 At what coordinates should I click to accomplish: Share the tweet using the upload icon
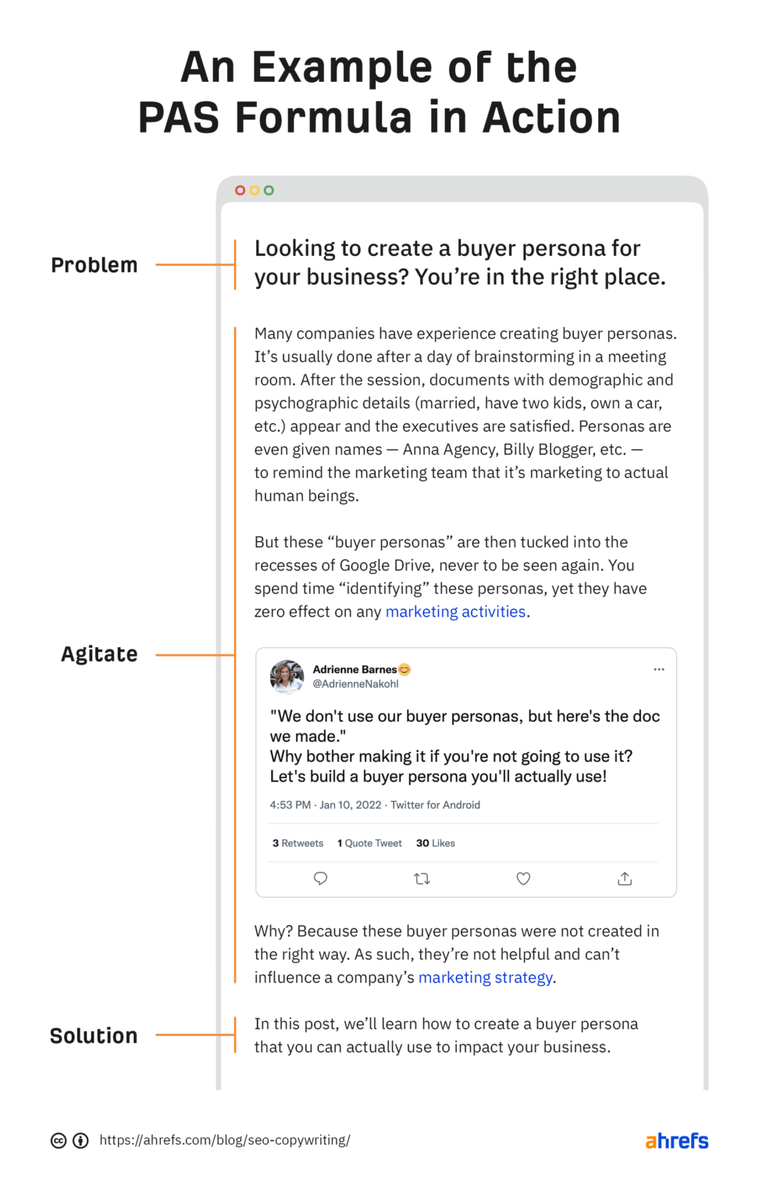point(625,878)
